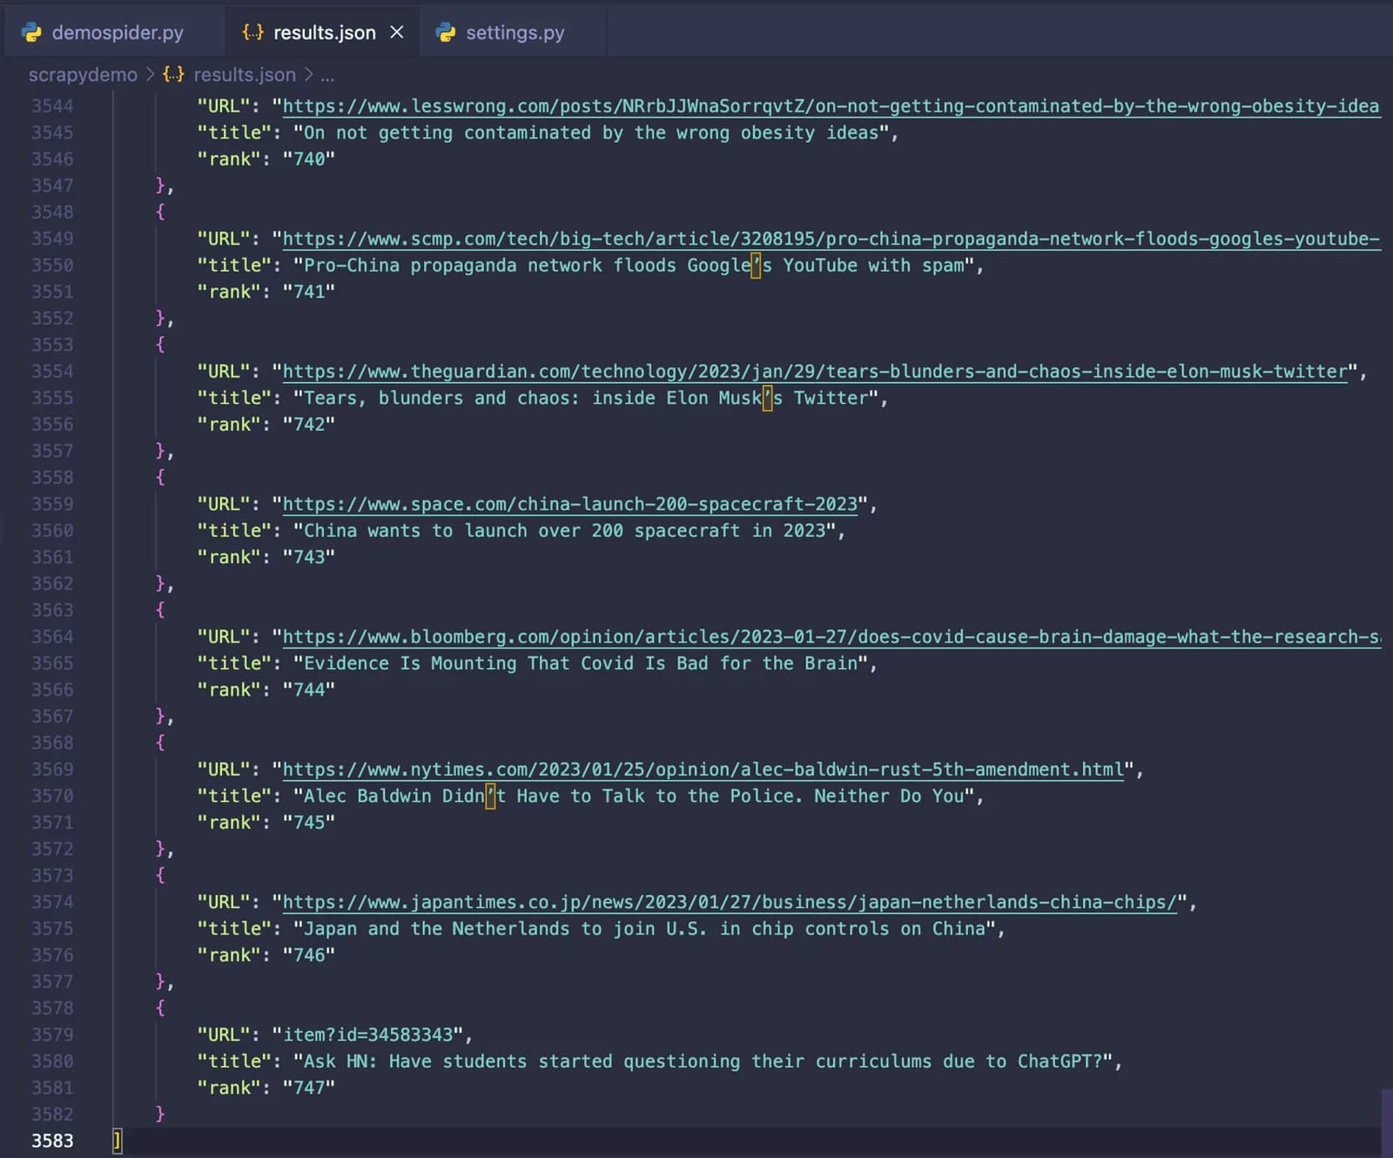Open the theguardian.com Elon Musk Twitter link
The width and height of the screenshot is (1393, 1158).
pyautogui.click(x=814, y=371)
